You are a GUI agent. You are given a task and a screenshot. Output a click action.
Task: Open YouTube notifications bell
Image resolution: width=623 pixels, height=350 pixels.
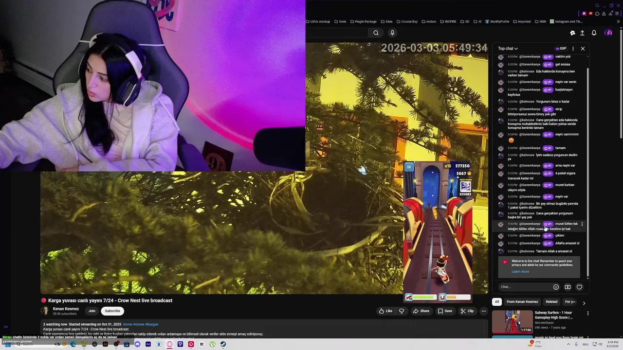[594, 33]
